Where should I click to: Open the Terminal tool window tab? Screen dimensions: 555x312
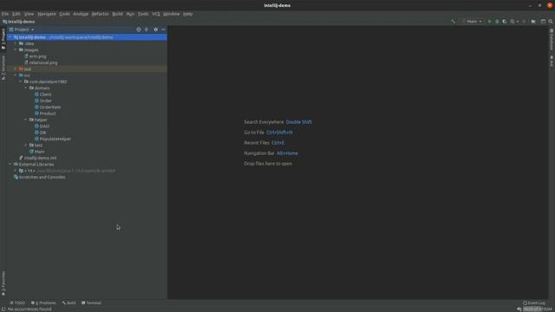point(91,303)
